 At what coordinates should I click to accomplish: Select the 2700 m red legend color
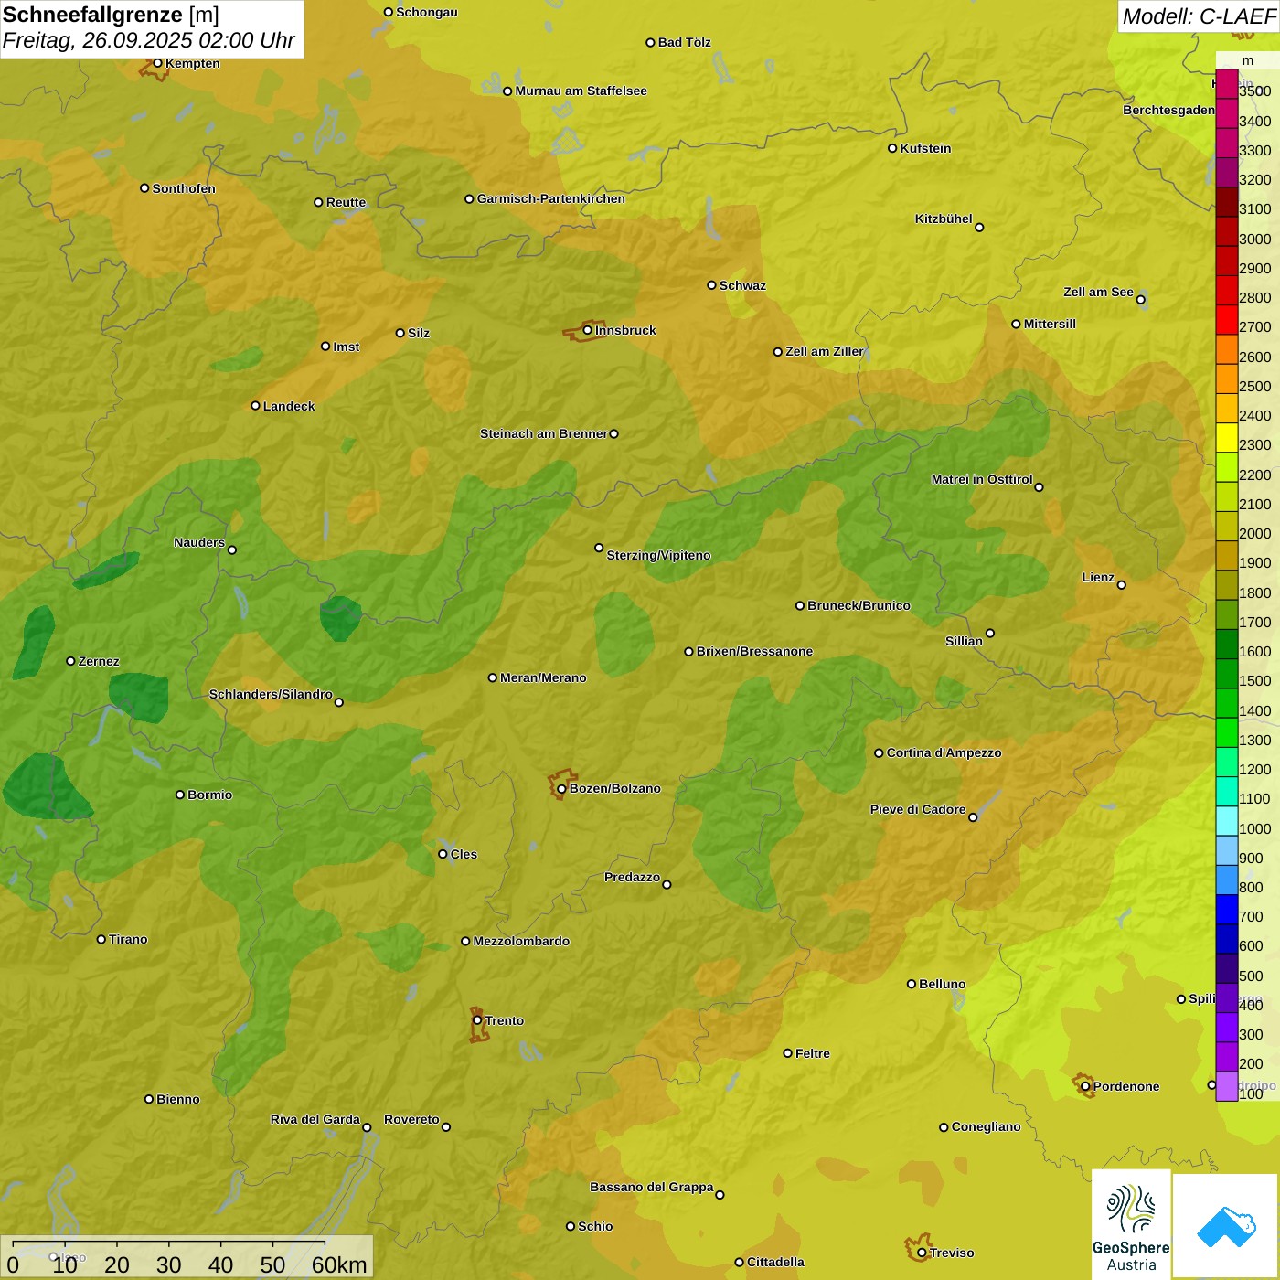[x=1227, y=320]
